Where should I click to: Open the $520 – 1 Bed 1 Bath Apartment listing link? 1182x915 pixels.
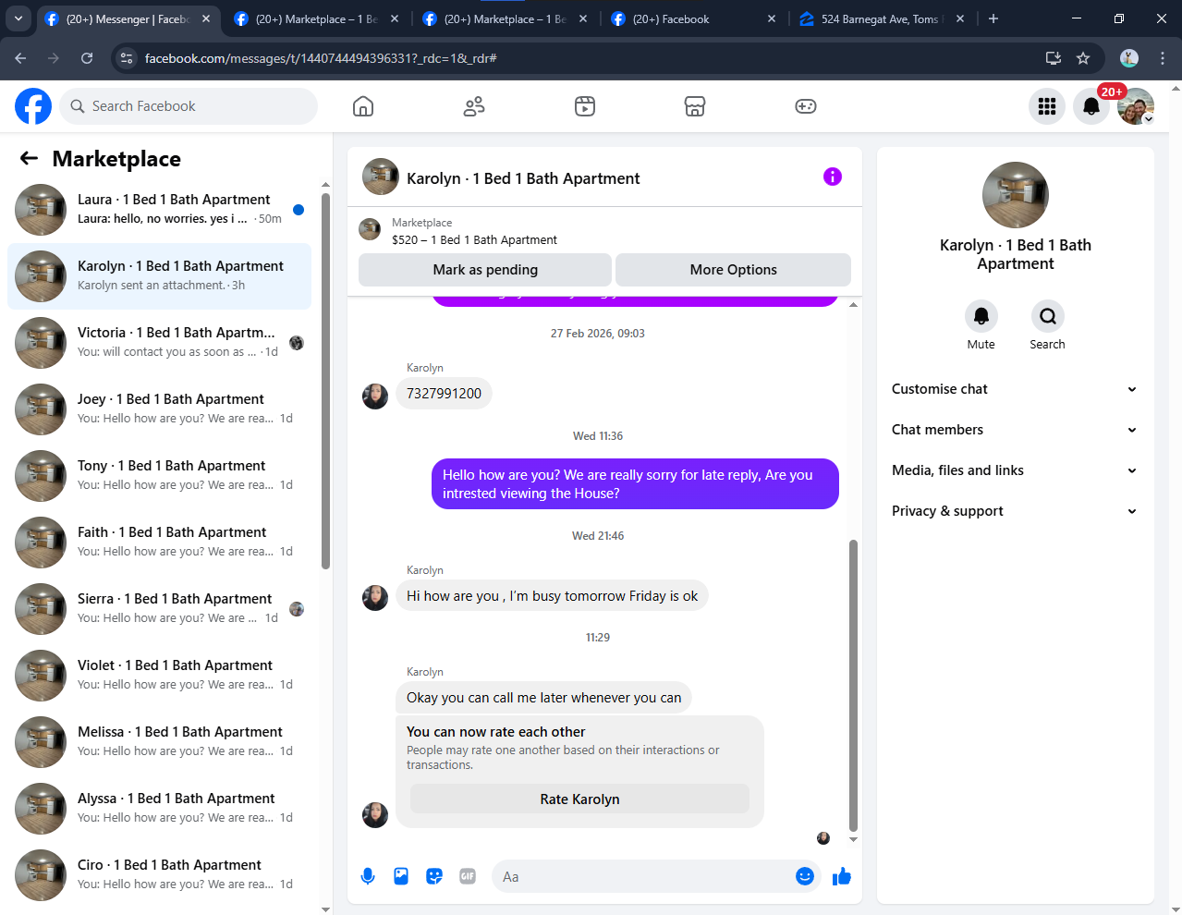pos(474,240)
